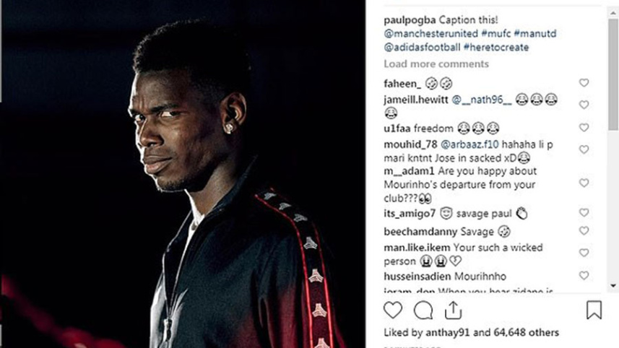The width and height of the screenshot is (619, 348).
Task: Click the comments scrollbar down arrow
Action: click(x=613, y=285)
